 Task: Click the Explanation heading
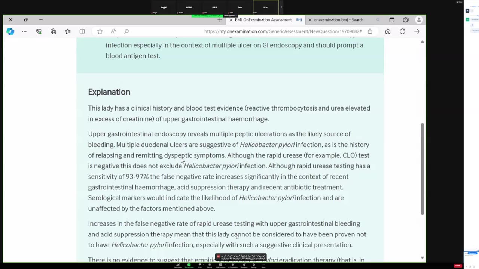[x=109, y=92]
